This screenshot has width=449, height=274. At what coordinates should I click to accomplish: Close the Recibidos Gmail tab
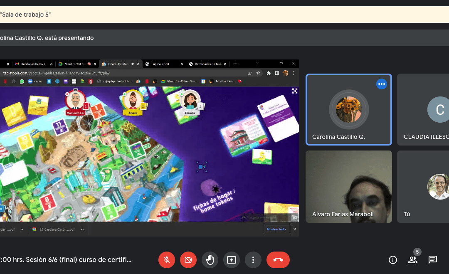pos(51,64)
